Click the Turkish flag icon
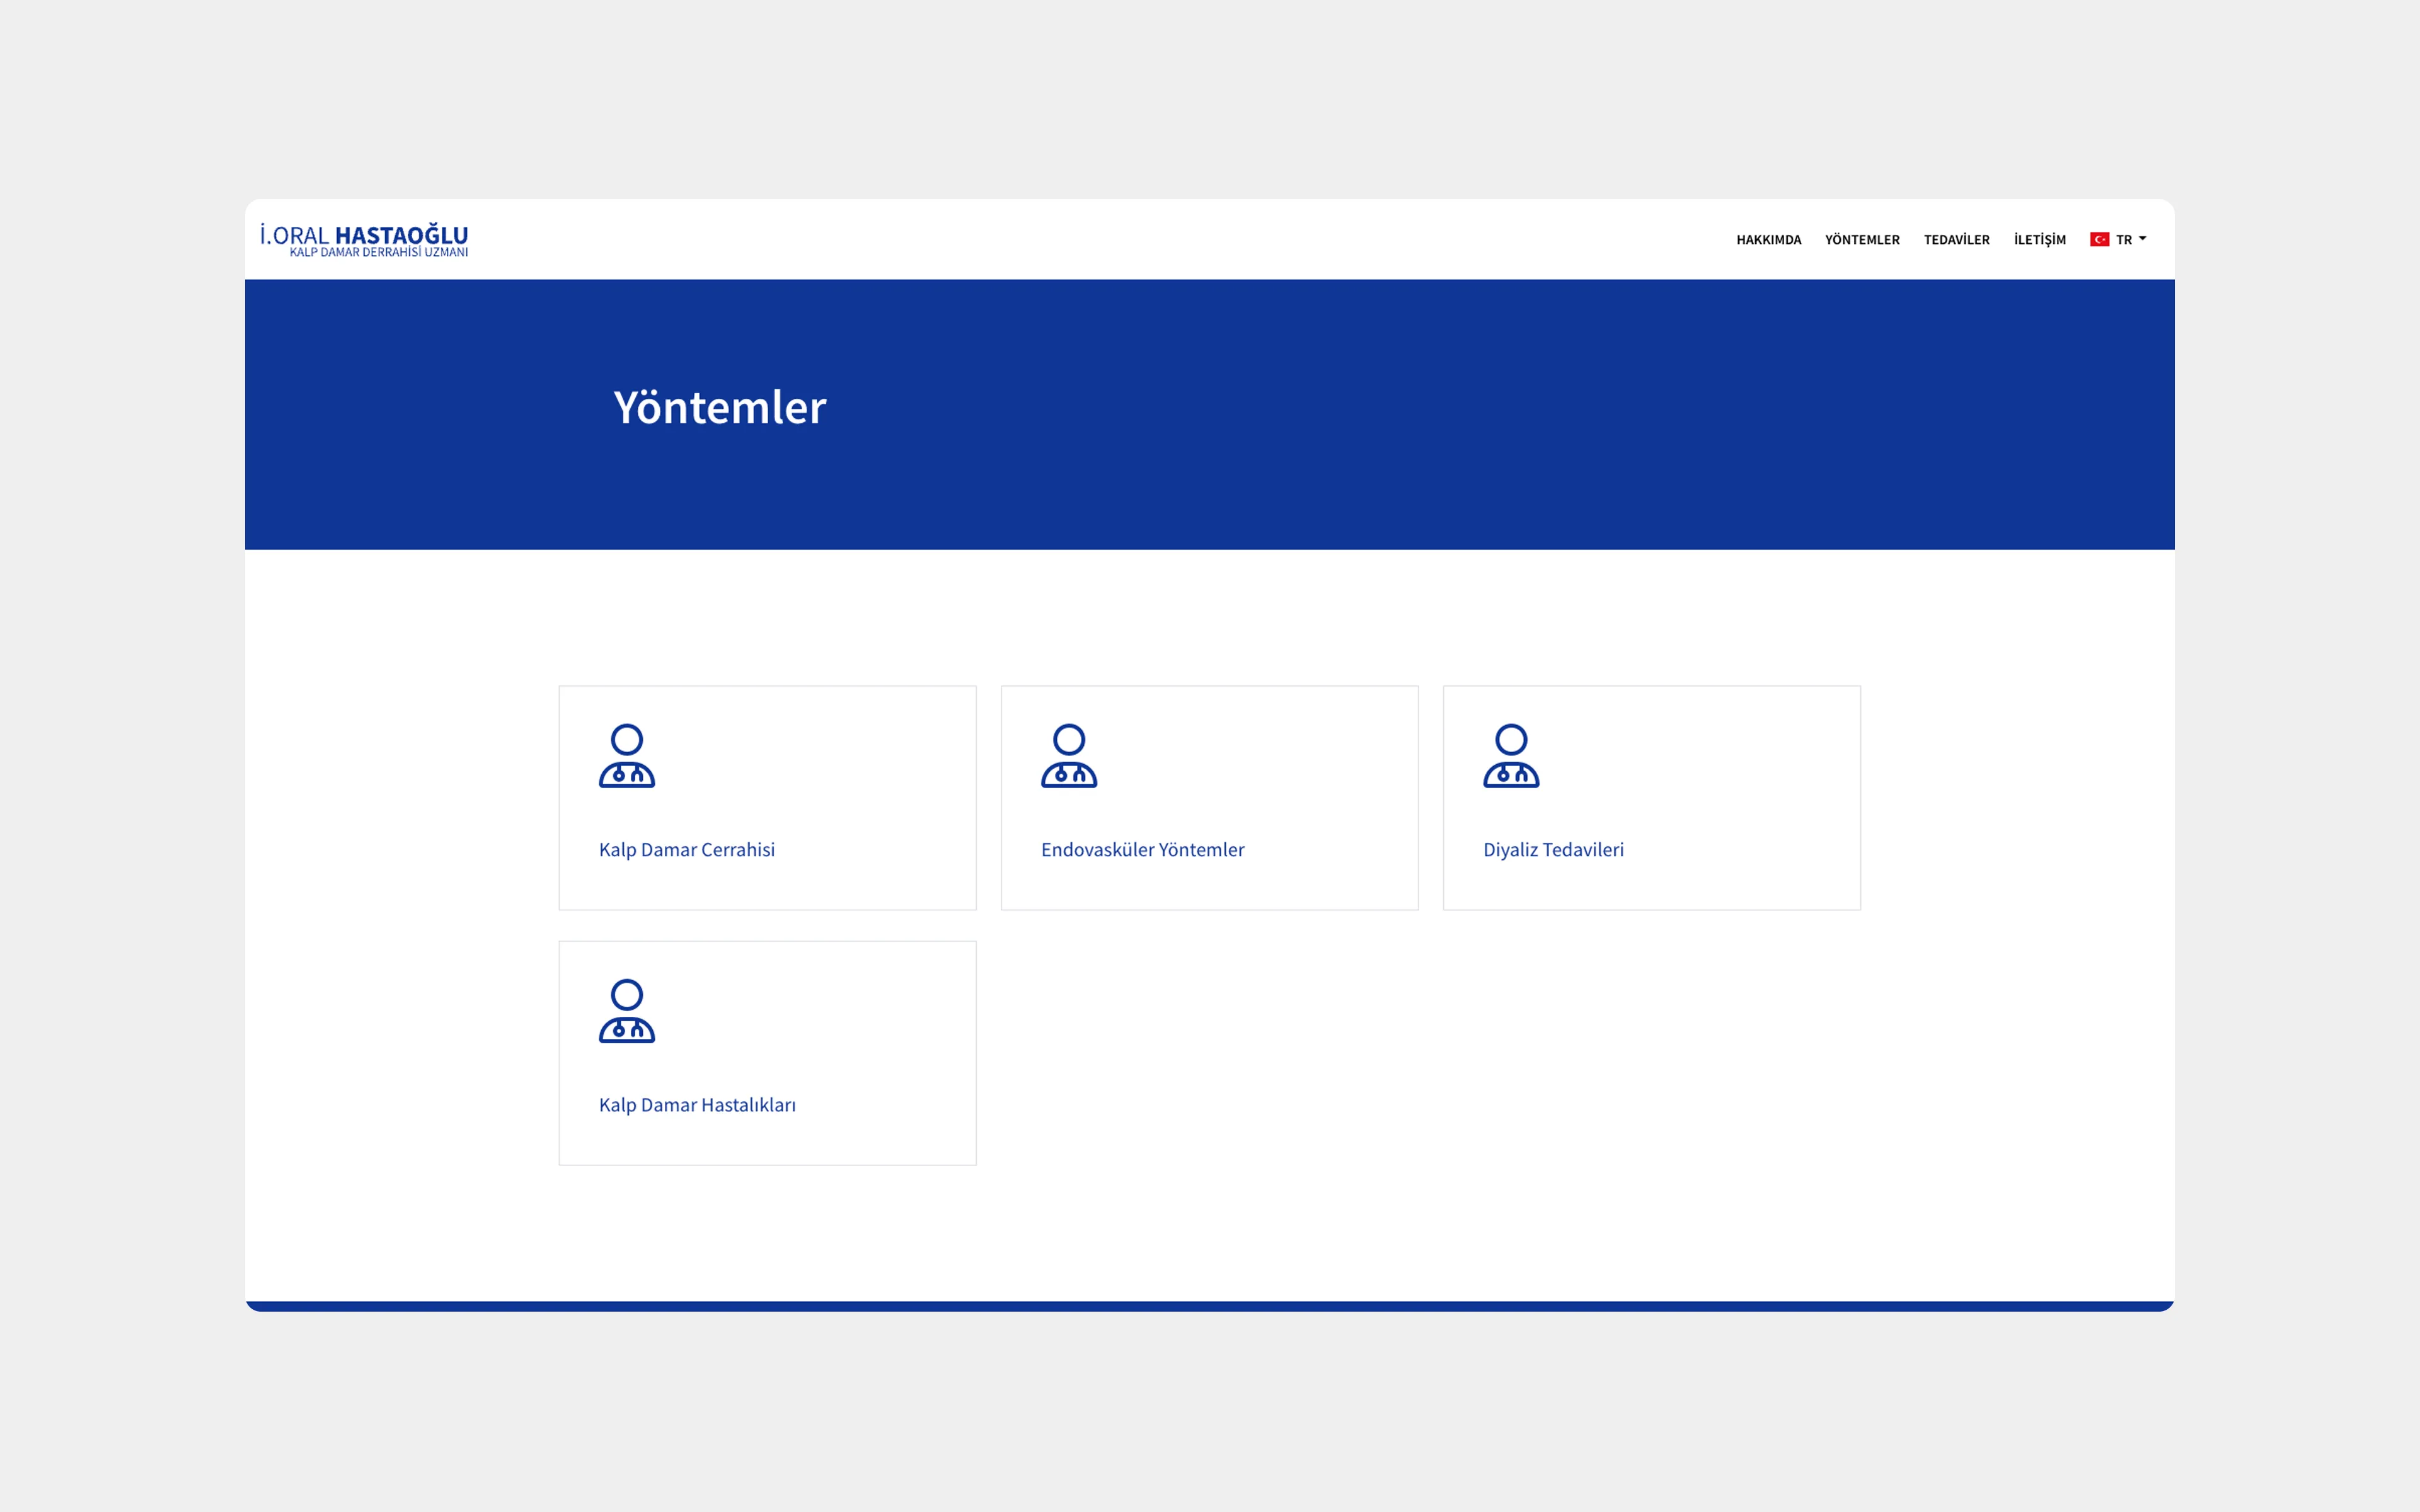Image resolution: width=2420 pixels, height=1512 pixels. click(x=2099, y=240)
